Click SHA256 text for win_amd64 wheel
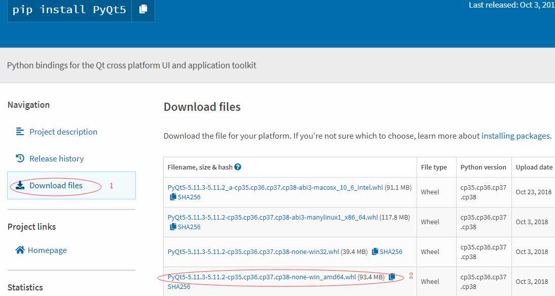Image resolution: width=555 pixels, height=296 pixels. tap(179, 286)
